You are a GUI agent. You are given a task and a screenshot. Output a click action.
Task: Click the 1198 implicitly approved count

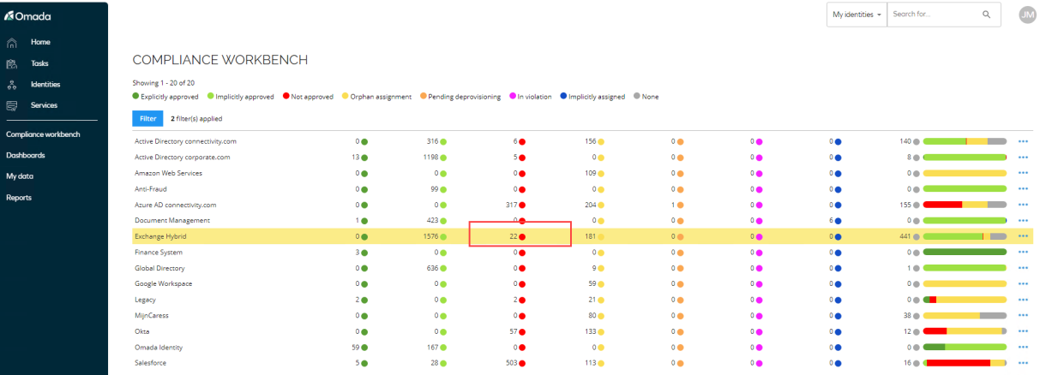(430, 158)
